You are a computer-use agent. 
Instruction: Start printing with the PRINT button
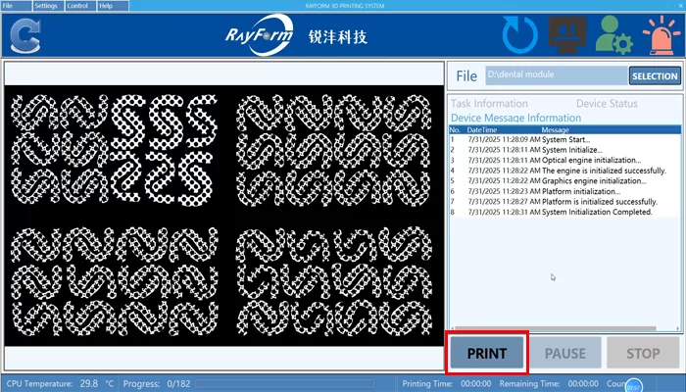point(486,353)
